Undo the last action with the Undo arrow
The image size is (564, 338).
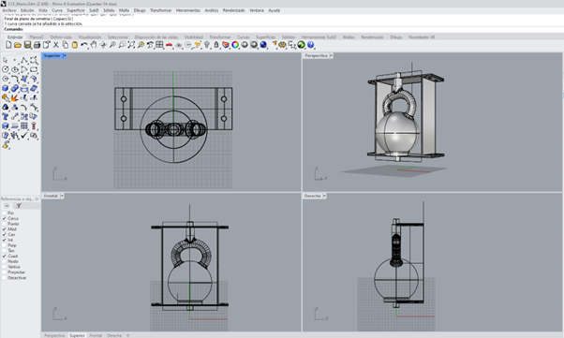pos(83,45)
